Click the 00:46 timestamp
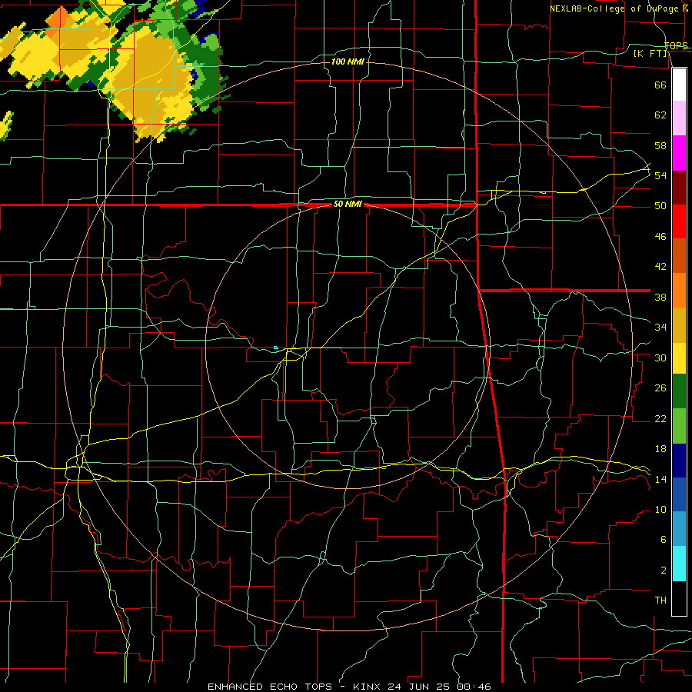The width and height of the screenshot is (692, 692). pos(474,687)
